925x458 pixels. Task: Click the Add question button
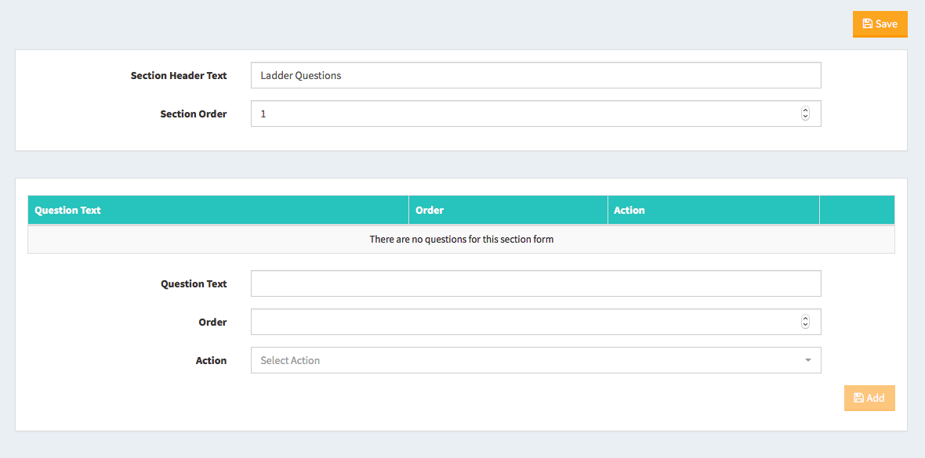869,398
